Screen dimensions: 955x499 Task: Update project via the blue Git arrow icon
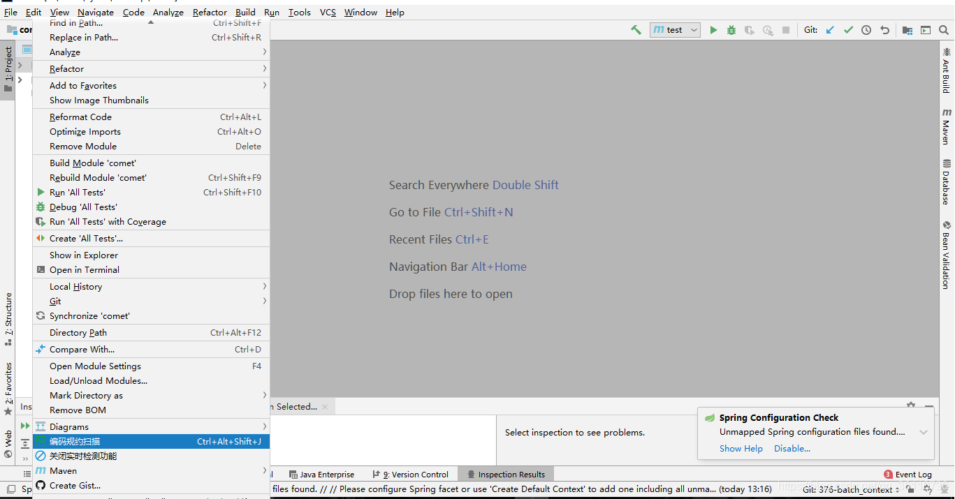pos(830,29)
